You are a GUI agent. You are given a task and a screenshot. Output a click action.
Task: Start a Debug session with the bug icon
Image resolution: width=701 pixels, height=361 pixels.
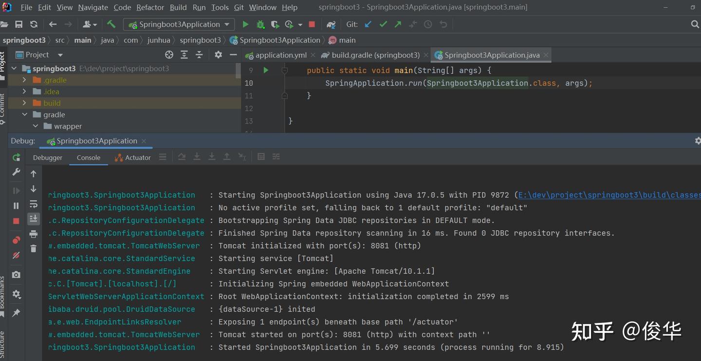coord(260,24)
